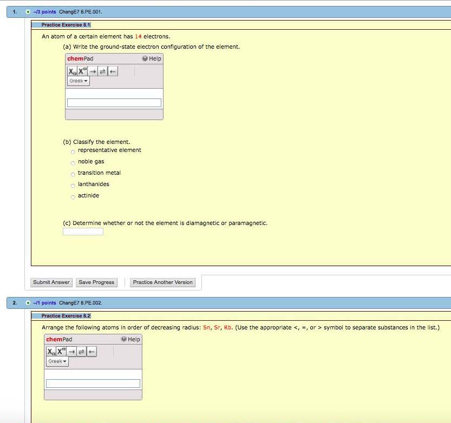The height and width of the screenshot is (423, 451).
Task: Choose the 'noble gas' radio option
Action: 73,162
